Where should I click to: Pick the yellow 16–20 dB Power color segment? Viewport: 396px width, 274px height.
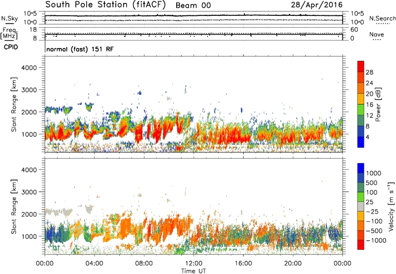(361, 99)
